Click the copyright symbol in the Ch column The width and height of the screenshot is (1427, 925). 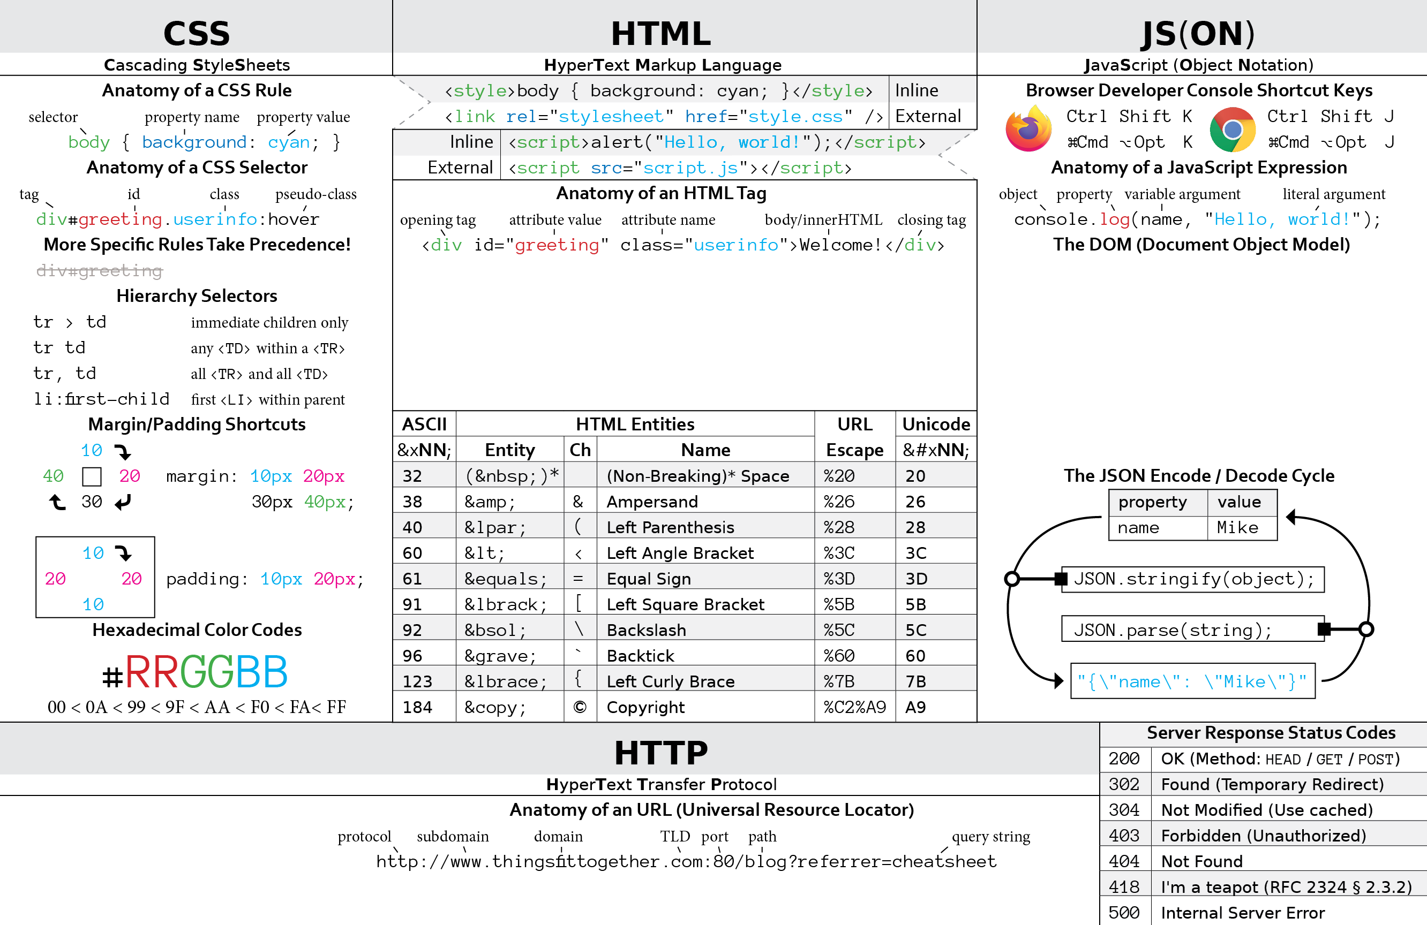pyautogui.click(x=580, y=708)
